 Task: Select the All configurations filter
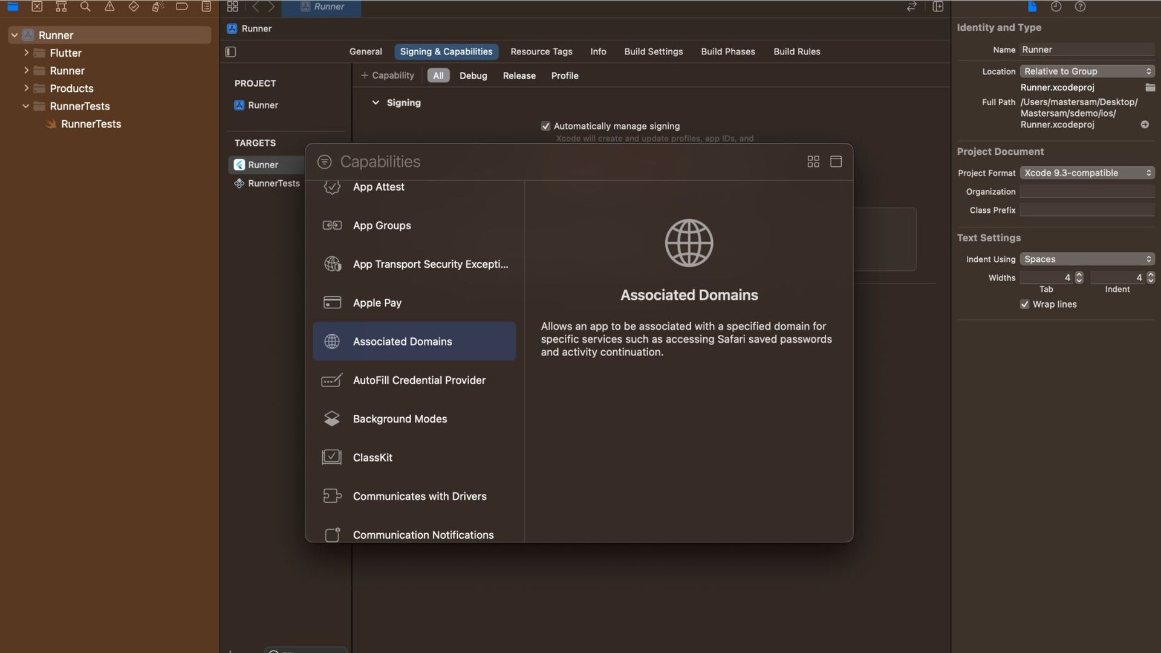438,76
